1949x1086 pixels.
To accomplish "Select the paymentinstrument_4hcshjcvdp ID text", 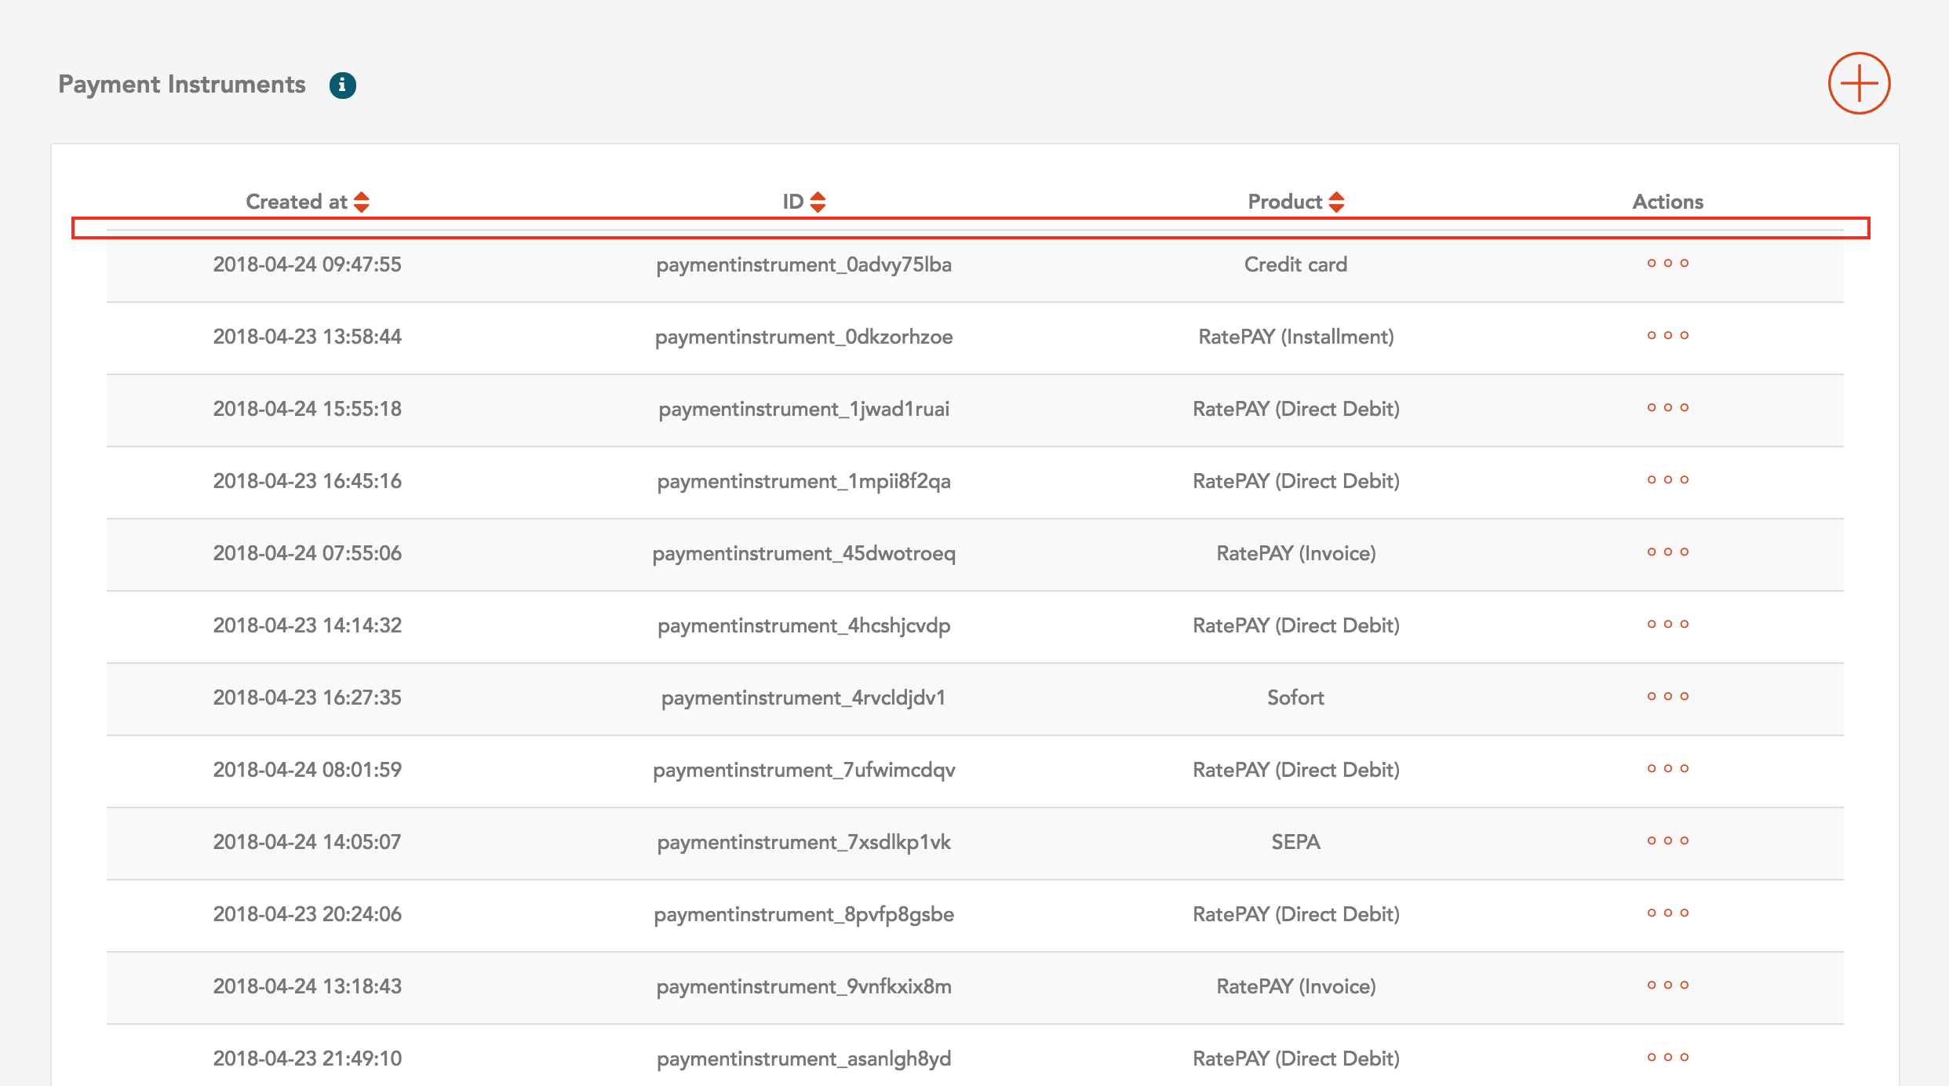I will [803, 625].
